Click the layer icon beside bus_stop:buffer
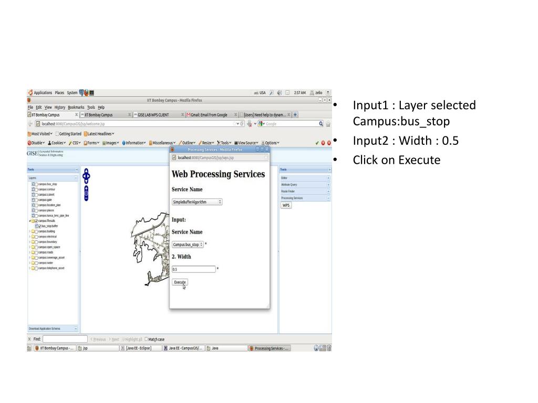This screenshot has width=538, height=403. click(37, 226)
